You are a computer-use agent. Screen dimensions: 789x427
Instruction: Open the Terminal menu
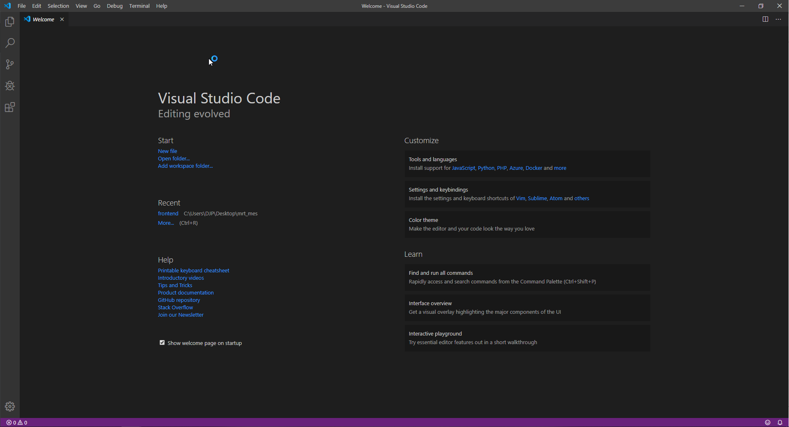[139, 6]
